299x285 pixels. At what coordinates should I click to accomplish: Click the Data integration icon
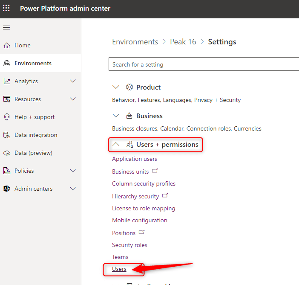tap(7, 135)
